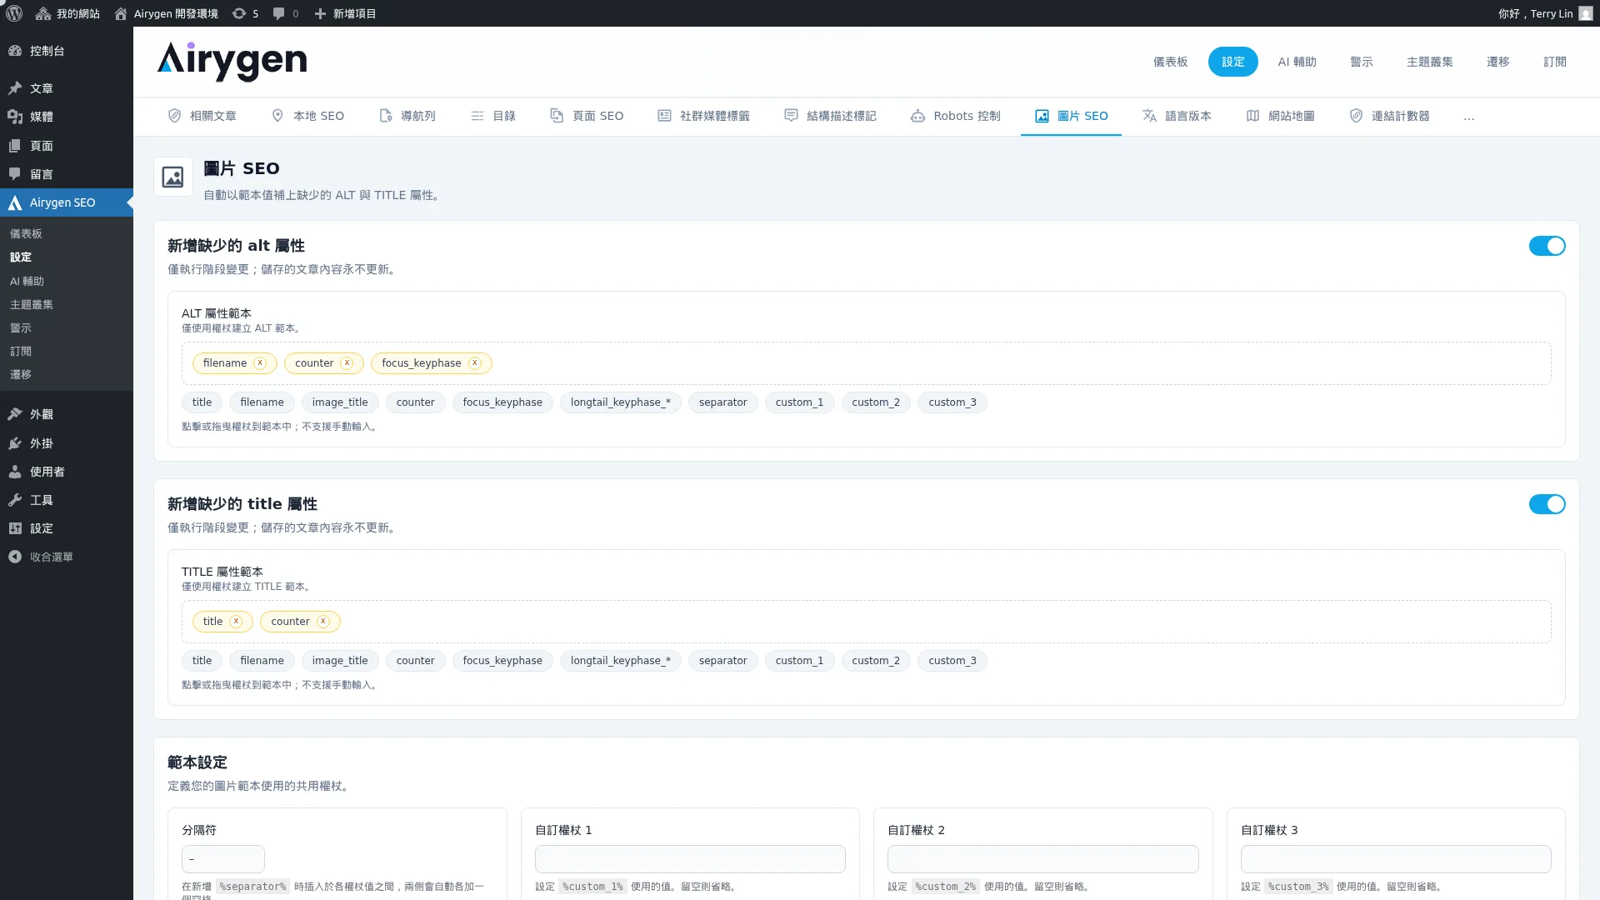The height and width of the screenshot is (900, 1600).
Task: Switch to 結構描述標記 tab
Action: tap(830, 116)
